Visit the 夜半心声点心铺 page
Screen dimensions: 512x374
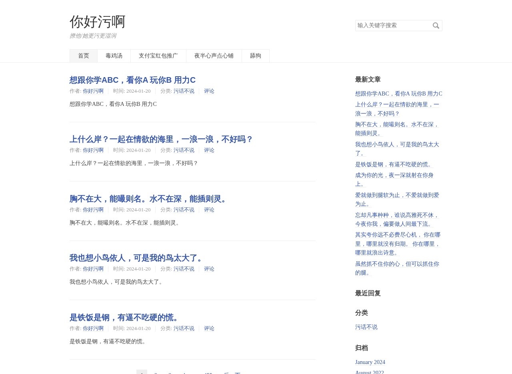[x=214, y=56]
